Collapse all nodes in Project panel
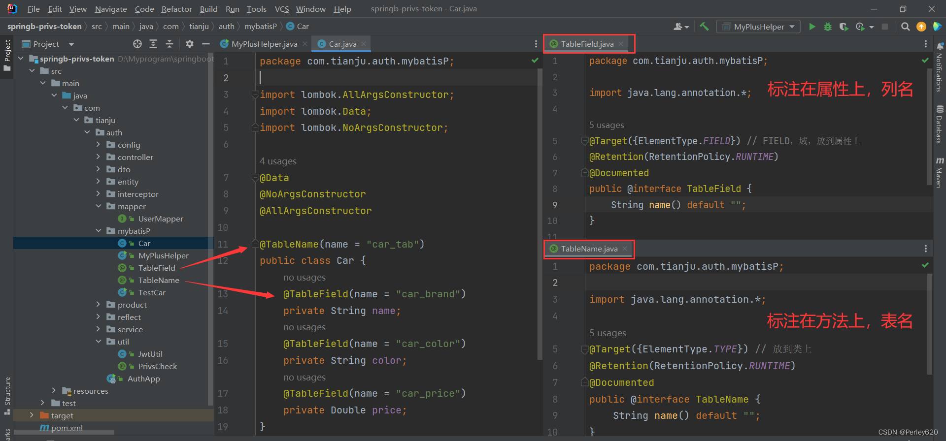946x441 pixels. point(169,44)
